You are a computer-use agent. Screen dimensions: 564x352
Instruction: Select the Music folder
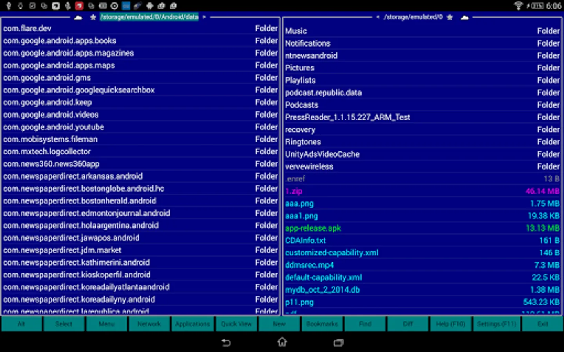(x=422, y=31)
